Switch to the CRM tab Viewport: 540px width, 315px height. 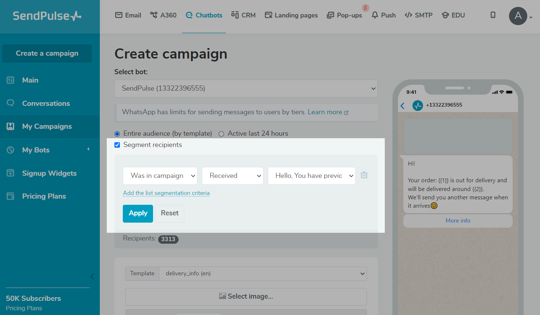pos(243,15)
